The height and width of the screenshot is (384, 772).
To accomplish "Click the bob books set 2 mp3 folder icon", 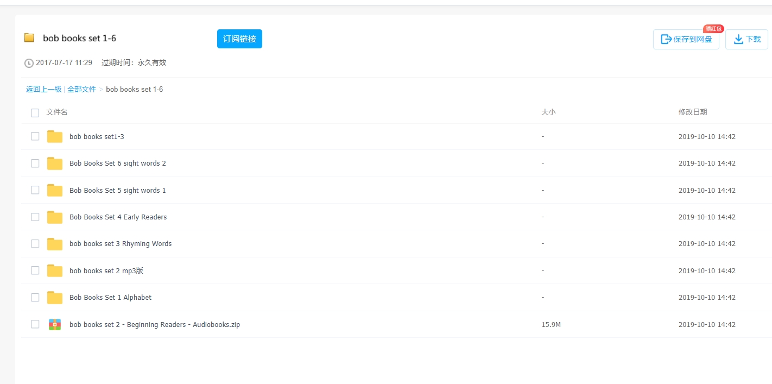I will pyautogui.click(x=55, y=270).
